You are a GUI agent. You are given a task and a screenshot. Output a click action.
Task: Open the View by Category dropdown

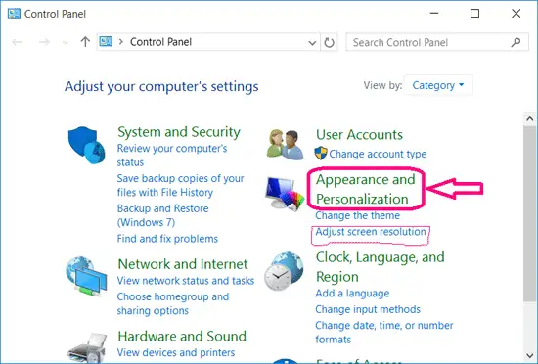click(x=438, y=85)
